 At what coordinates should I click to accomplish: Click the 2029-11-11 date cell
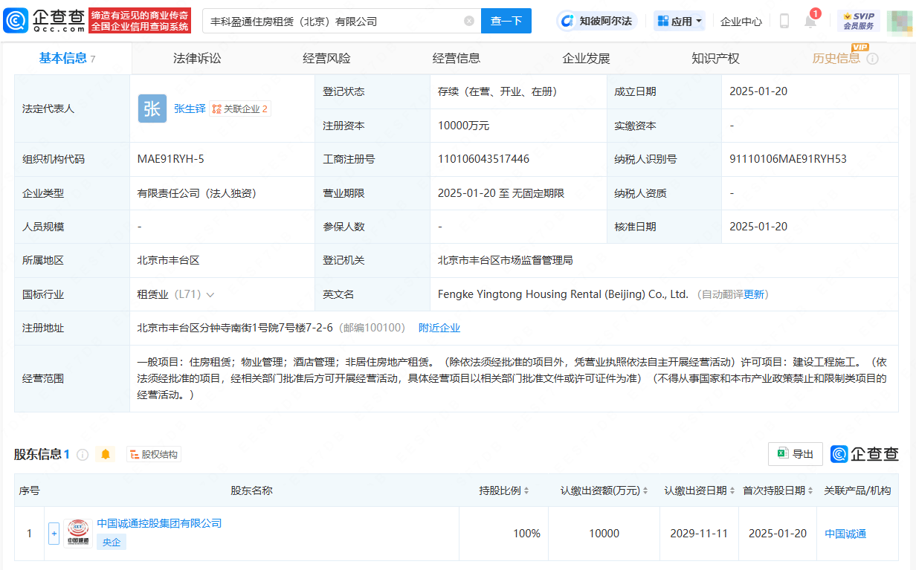(x=699, y=534)
